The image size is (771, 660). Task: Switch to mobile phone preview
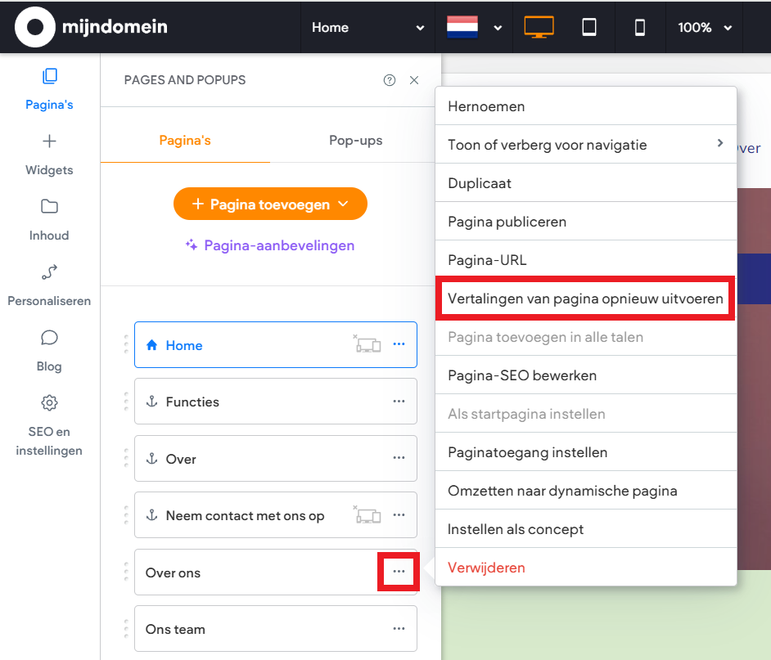(640, 27)
